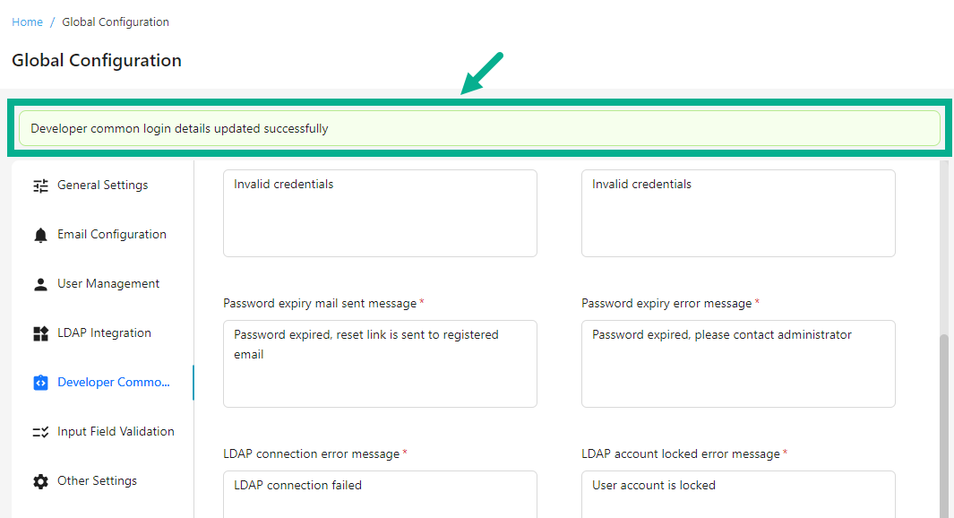Open the General Settings tab

102,186
